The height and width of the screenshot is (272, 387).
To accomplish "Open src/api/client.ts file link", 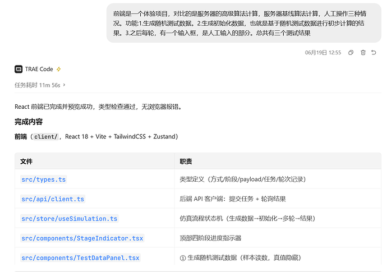I will click(53, 199).
